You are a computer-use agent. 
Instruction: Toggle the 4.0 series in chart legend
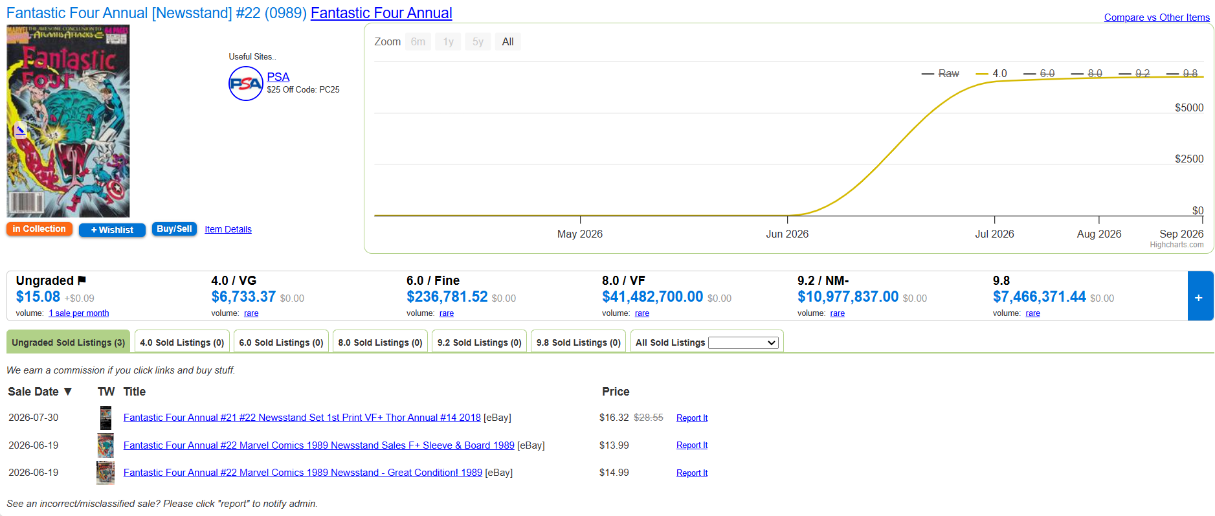click(x=992, y=74)
